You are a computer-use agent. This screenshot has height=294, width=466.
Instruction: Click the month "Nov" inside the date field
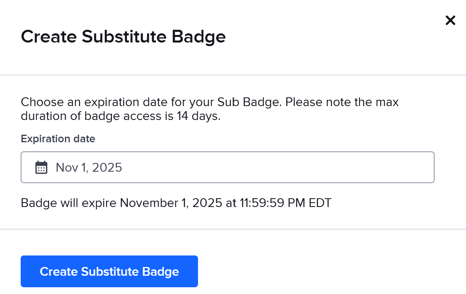tap(65, 167)
